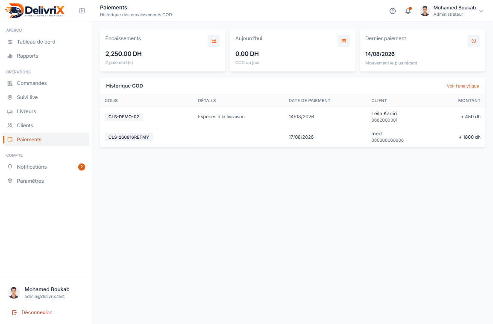
Task: Click the Historique COD heading
Action: pos(124,86)
